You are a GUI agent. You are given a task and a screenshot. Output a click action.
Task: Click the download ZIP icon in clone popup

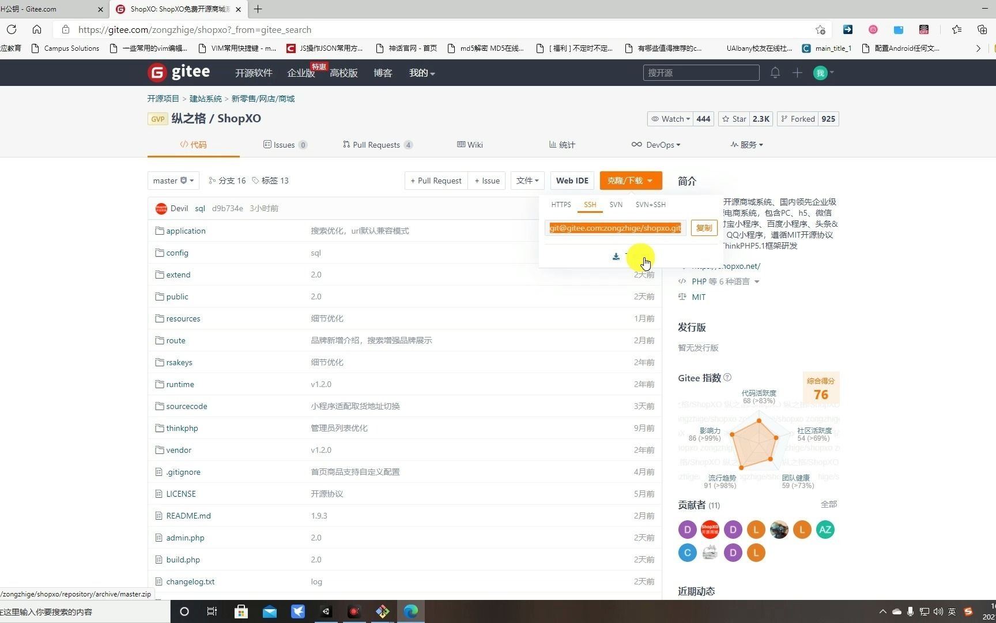point(616,256)
